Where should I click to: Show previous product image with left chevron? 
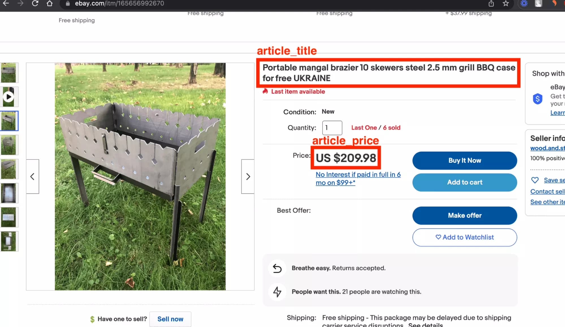coord(32,176)
